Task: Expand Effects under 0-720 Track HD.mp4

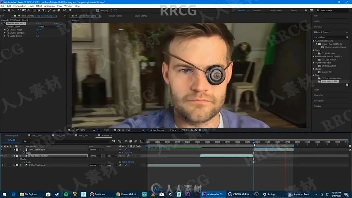Action: (x=17, y=159)
